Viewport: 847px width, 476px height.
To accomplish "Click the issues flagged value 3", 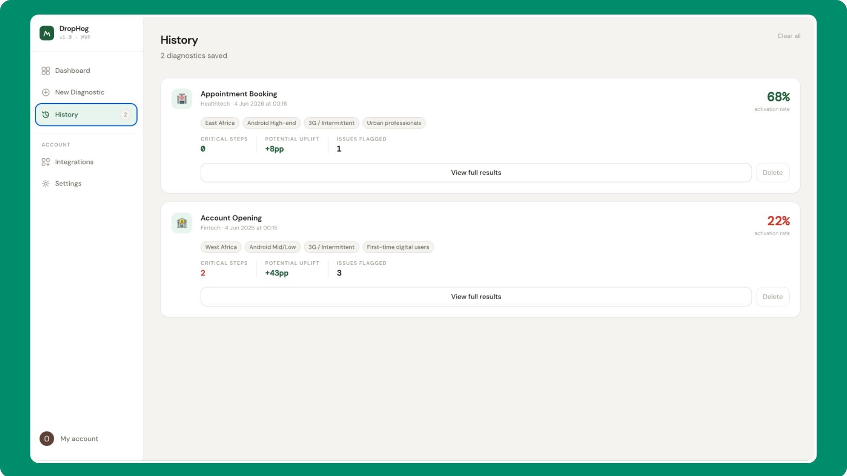I will [x=339, y=273].
